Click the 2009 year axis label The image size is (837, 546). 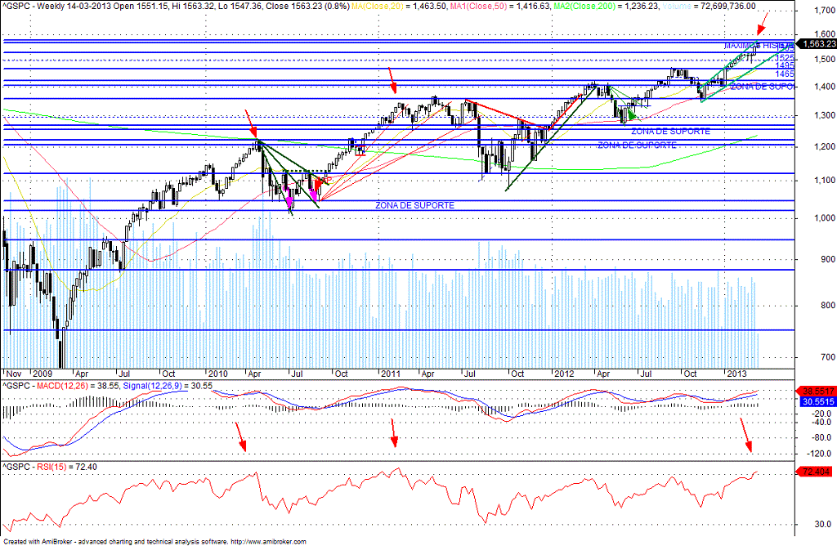click(x=43, y=374)
